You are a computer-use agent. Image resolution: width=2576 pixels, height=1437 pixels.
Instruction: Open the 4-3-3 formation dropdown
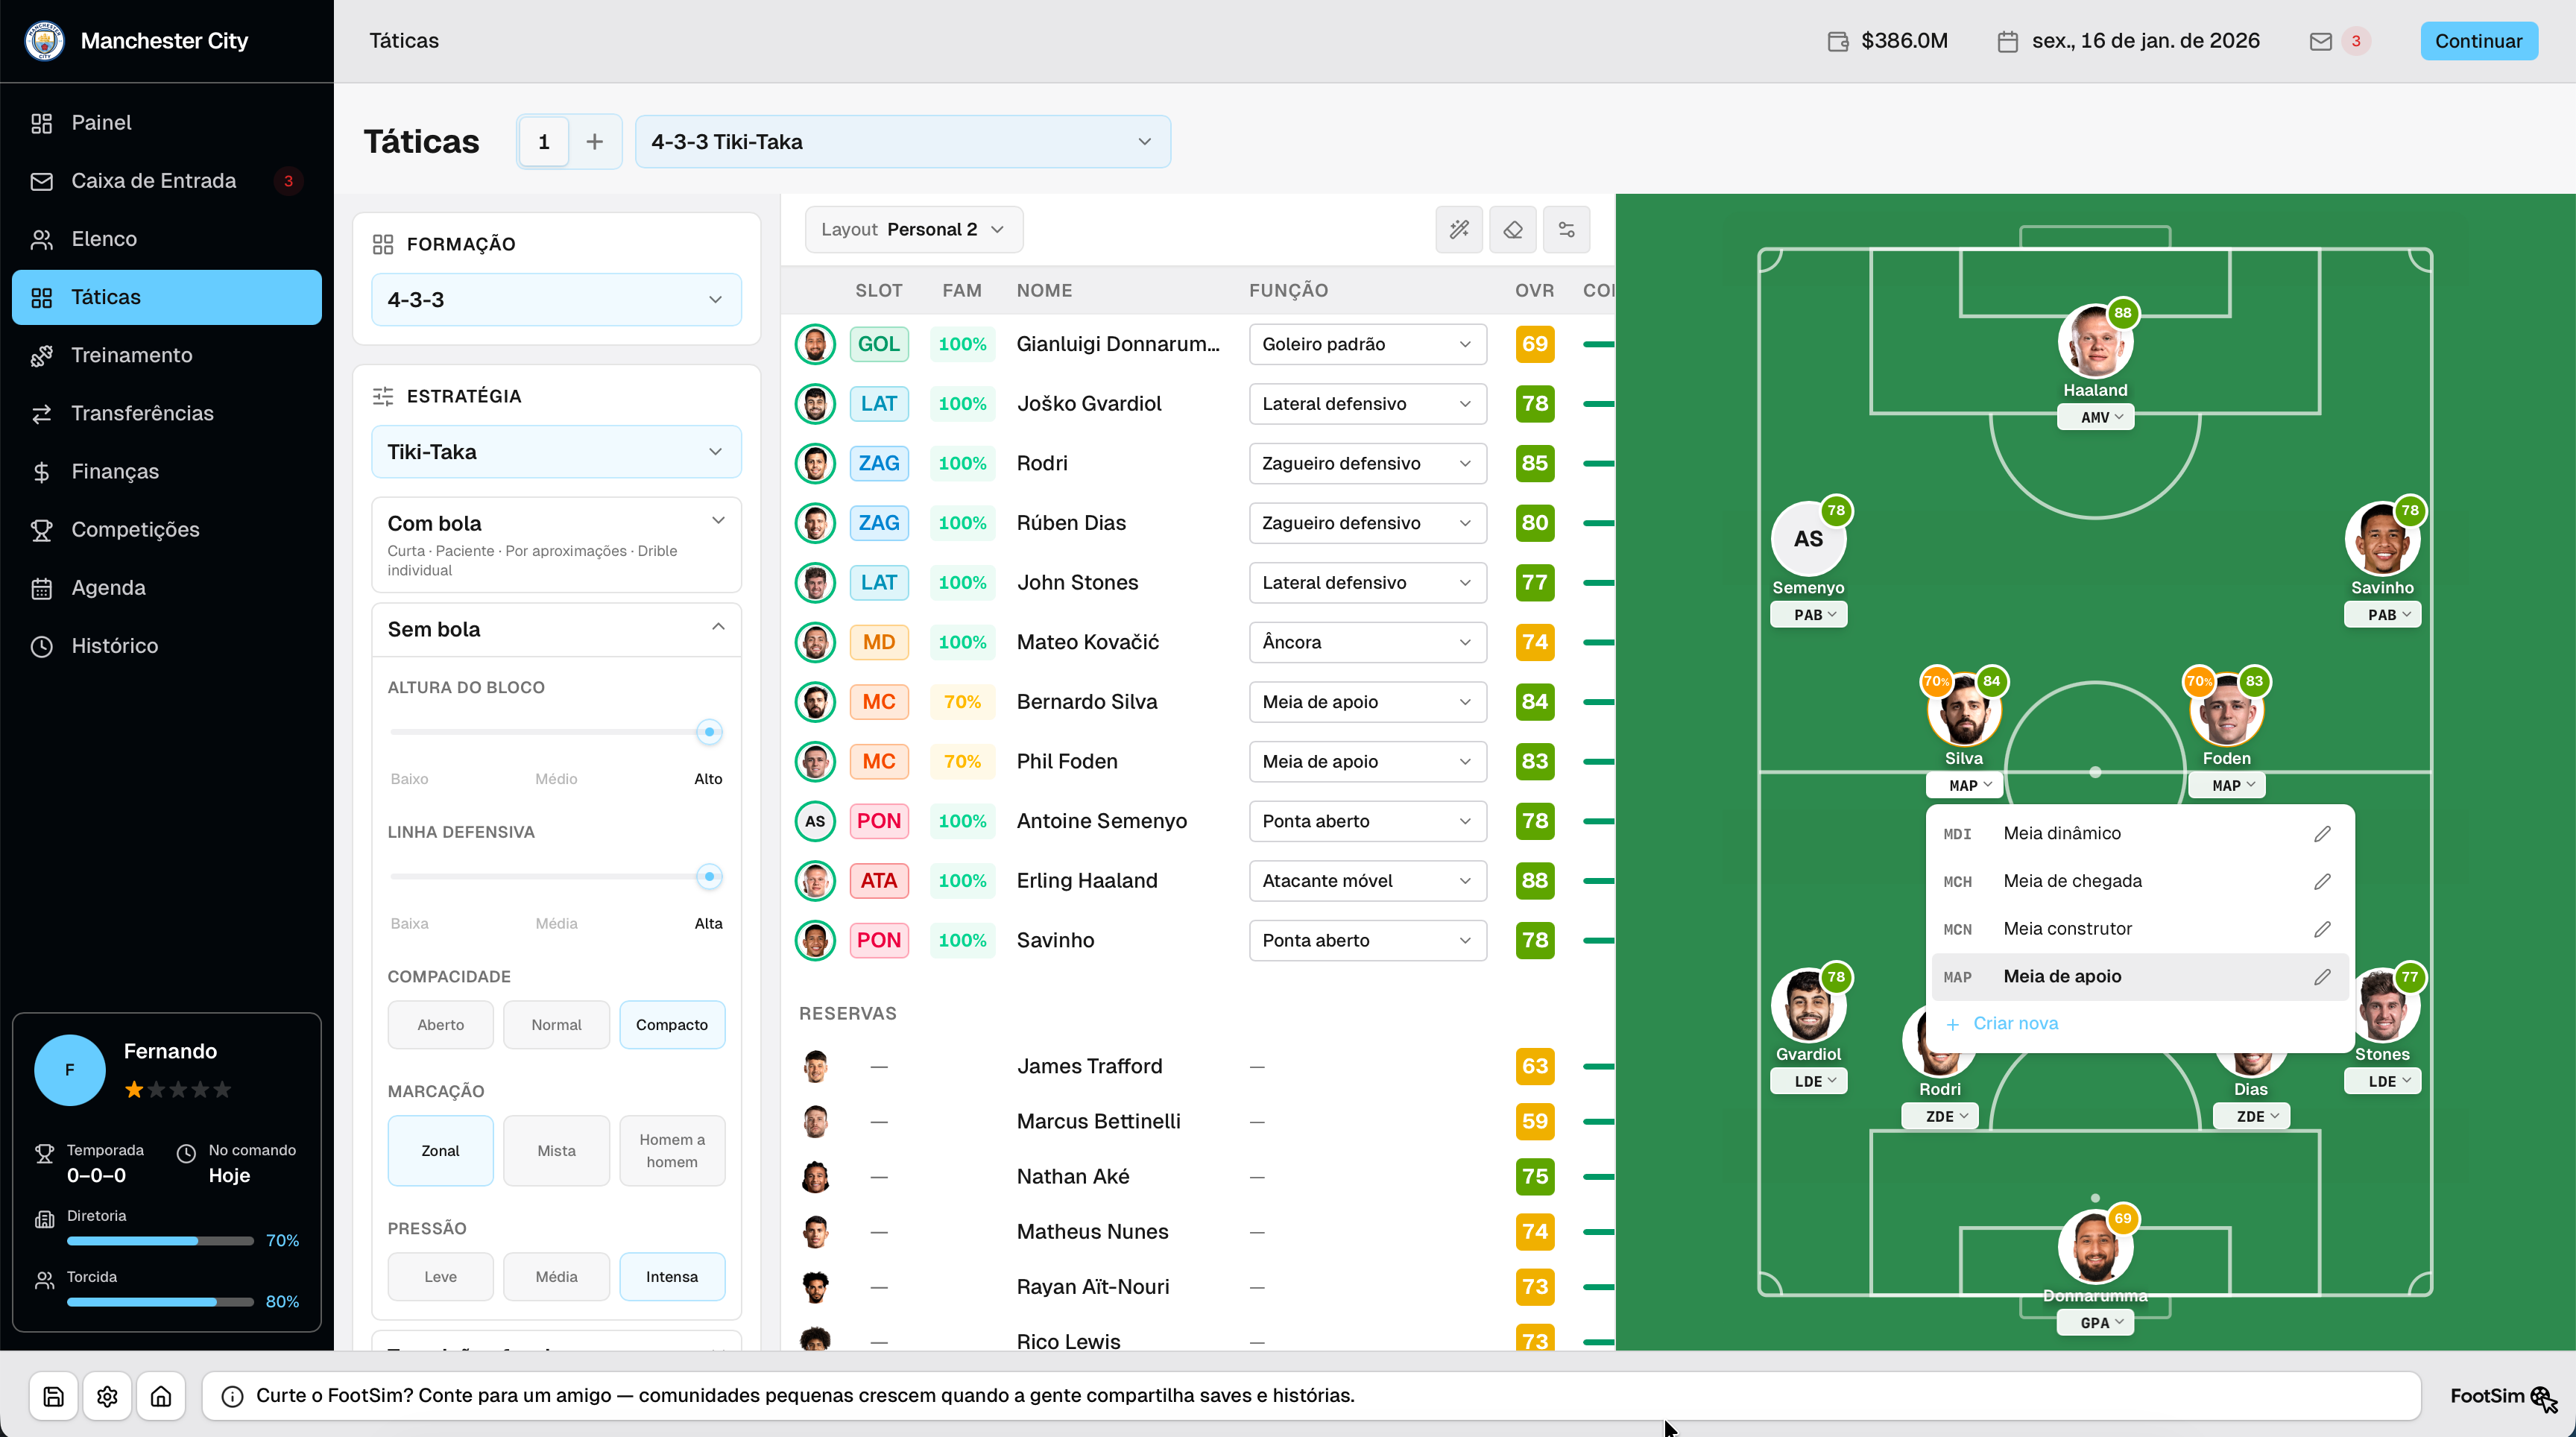[x=556, y=300]
